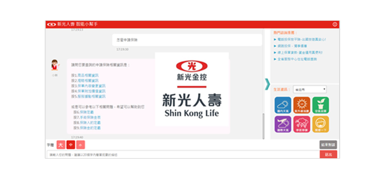Set font size to medium (中)

[x=71, y=145]
